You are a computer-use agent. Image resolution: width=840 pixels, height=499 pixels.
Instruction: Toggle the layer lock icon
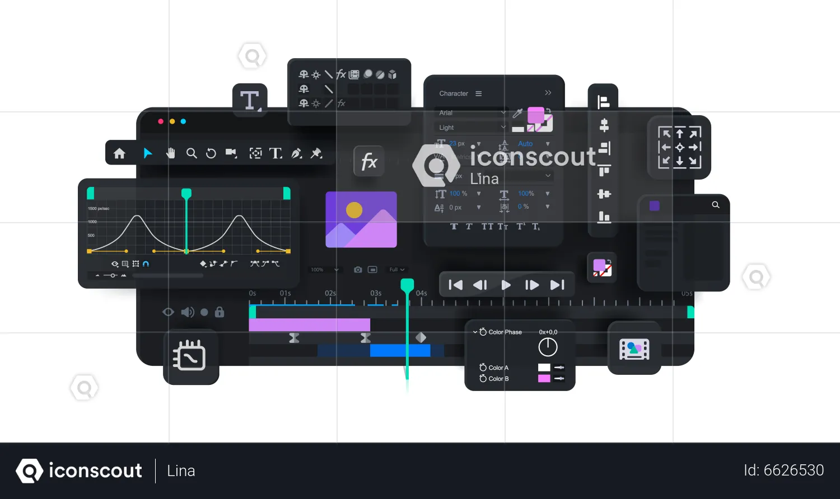click(220, 312)
